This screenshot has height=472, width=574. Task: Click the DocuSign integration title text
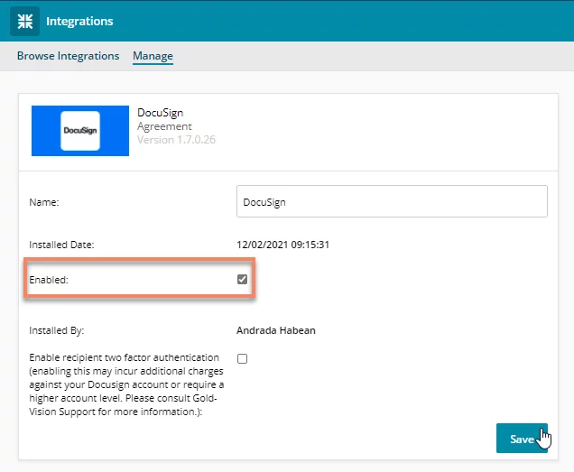(x=161, y=113)
